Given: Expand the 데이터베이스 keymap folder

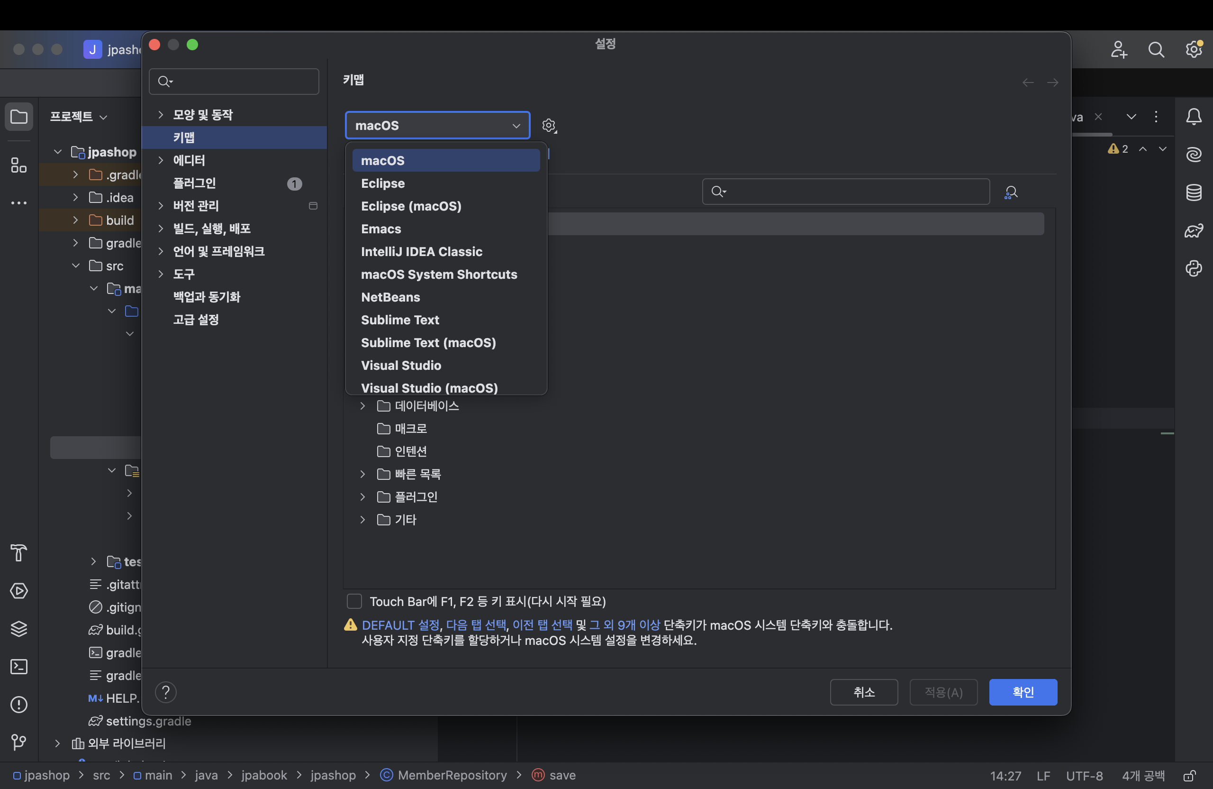Looking at the screenshot, I should click(x=363, y=406).
